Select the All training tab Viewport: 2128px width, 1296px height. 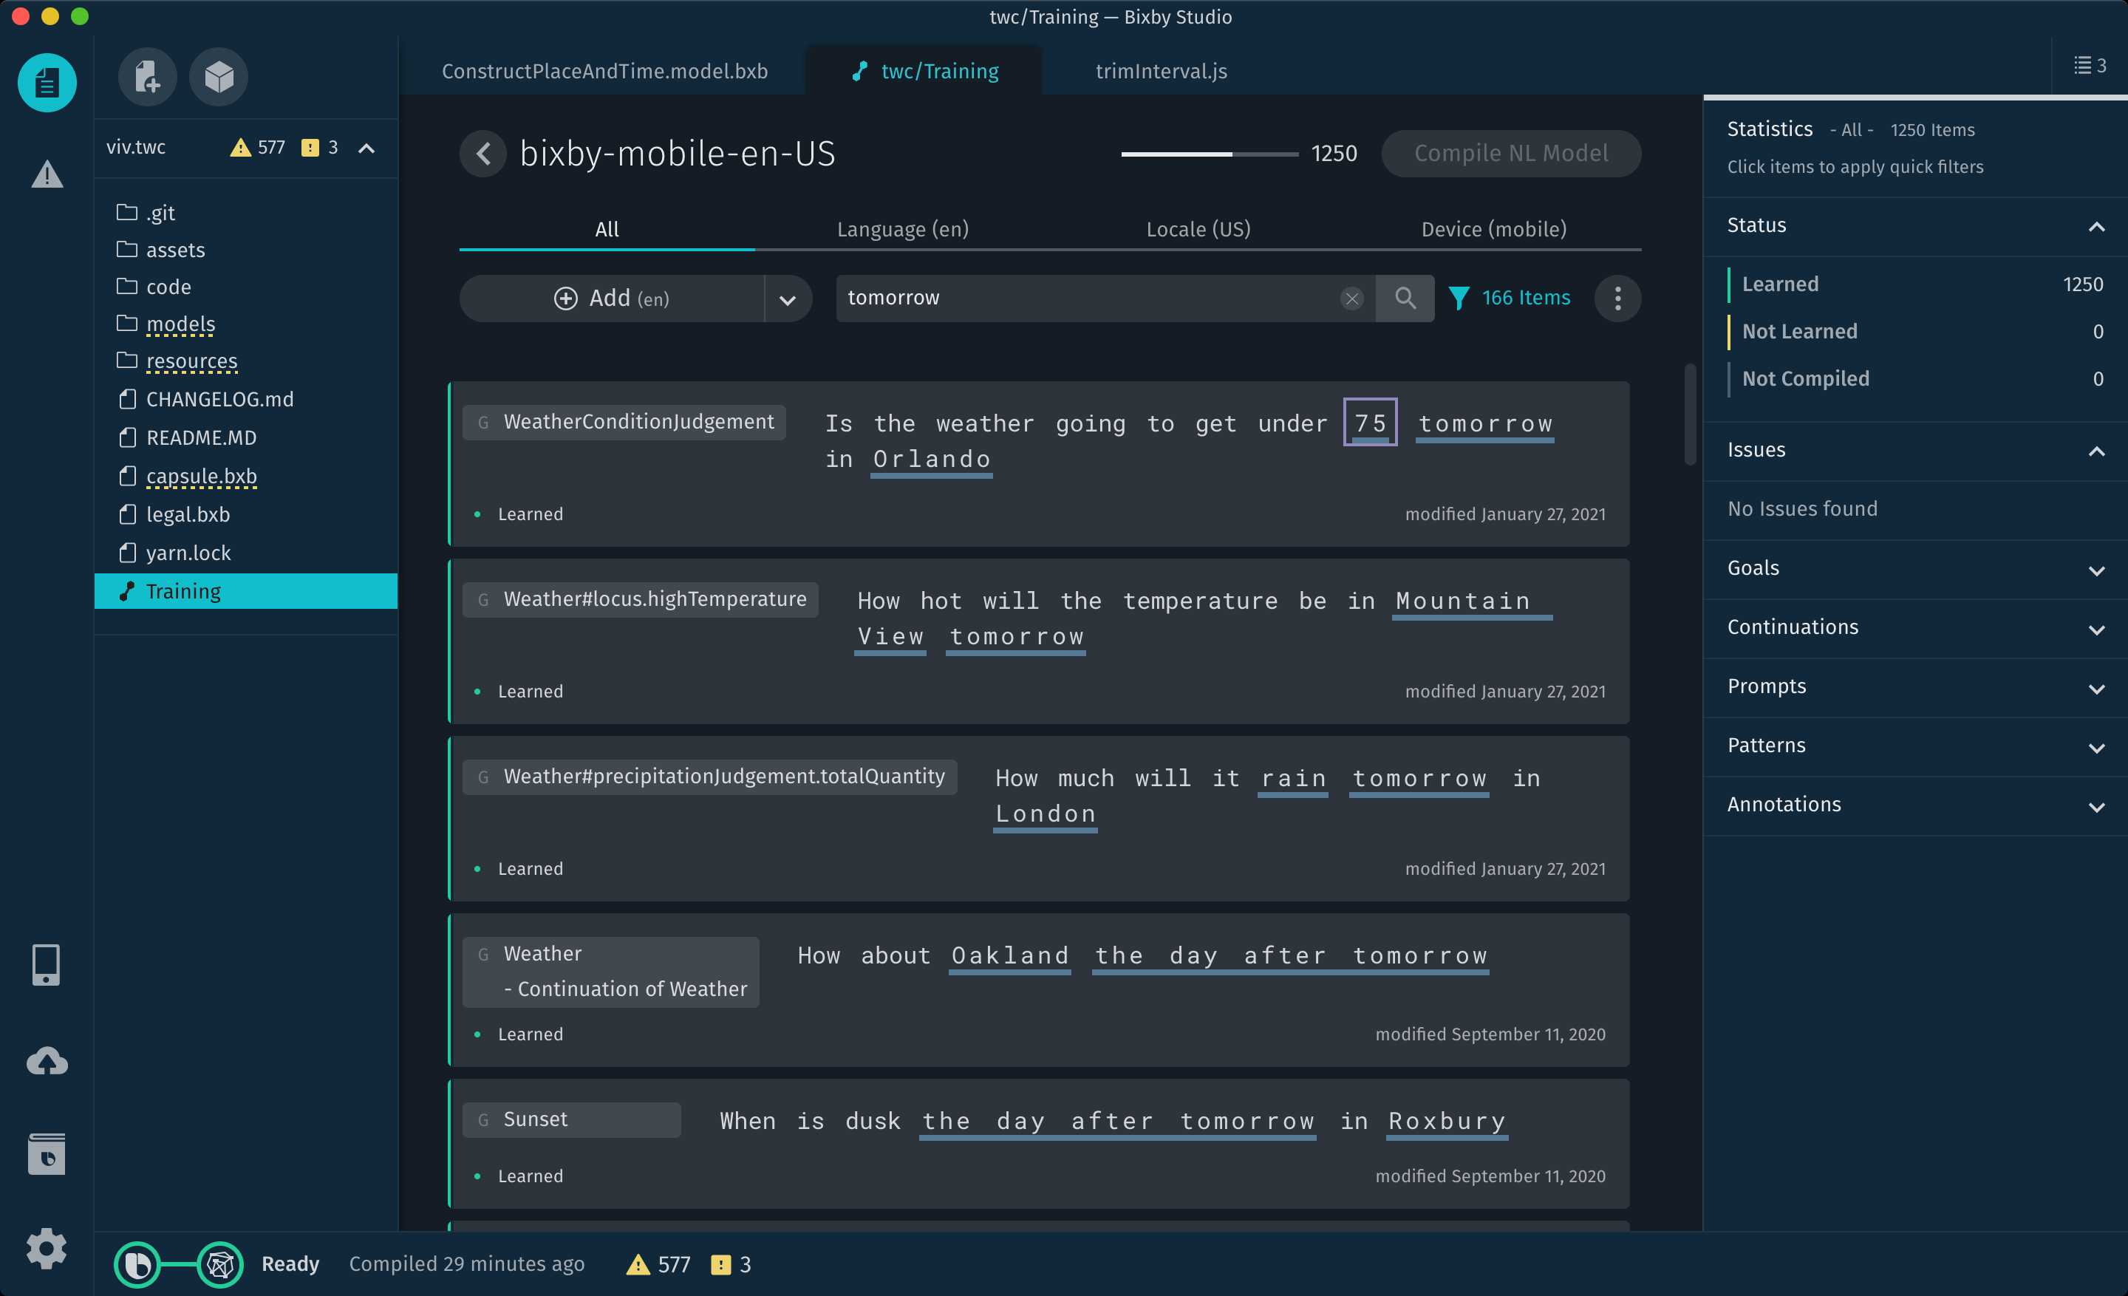point(607,229)
